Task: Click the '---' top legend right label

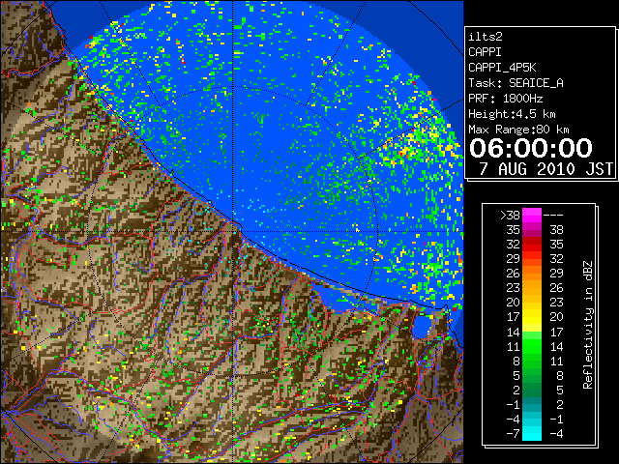Action: (x=553, y=216)
